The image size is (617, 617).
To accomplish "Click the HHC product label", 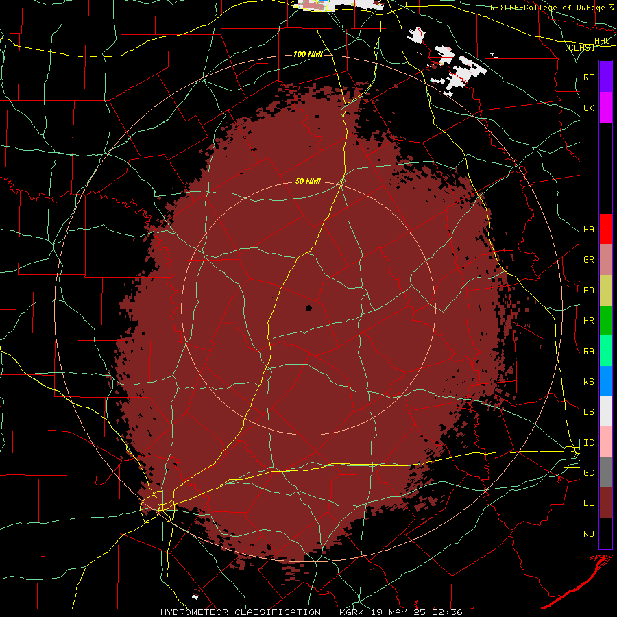I will point(602,41).
